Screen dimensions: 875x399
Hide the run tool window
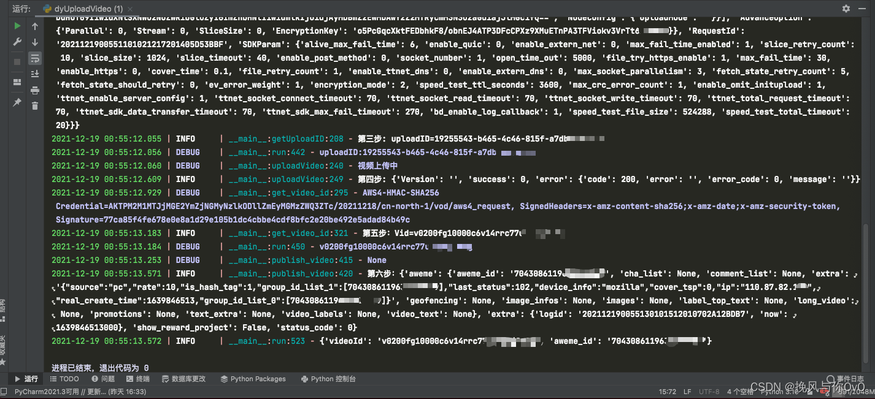tap(862, 9)
